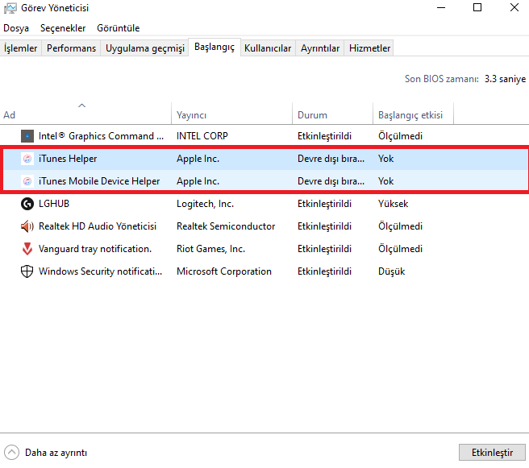Switch to the Hizmetler tab

(369, 48)
